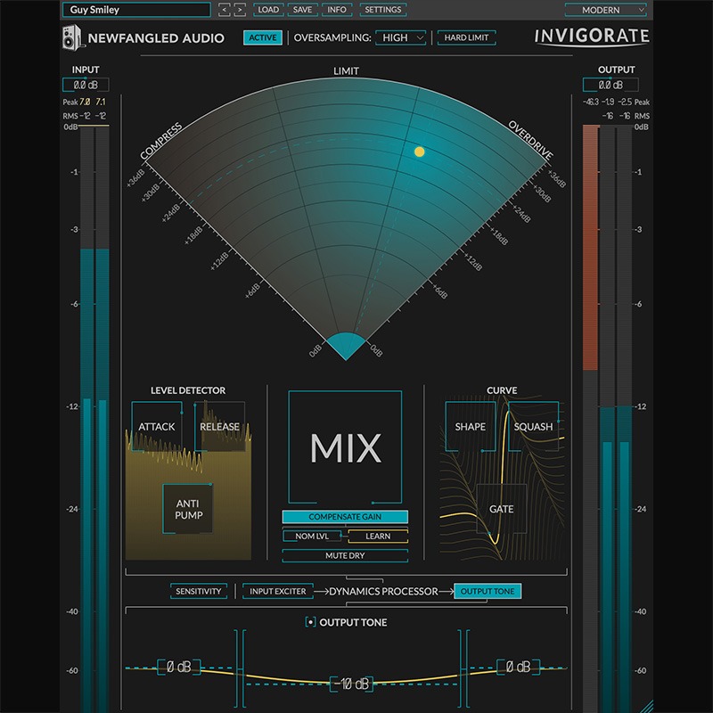Click the right crossover bracket in Output Tone
The width and height of the screenshot is (713, 713).
coord(463,668)
